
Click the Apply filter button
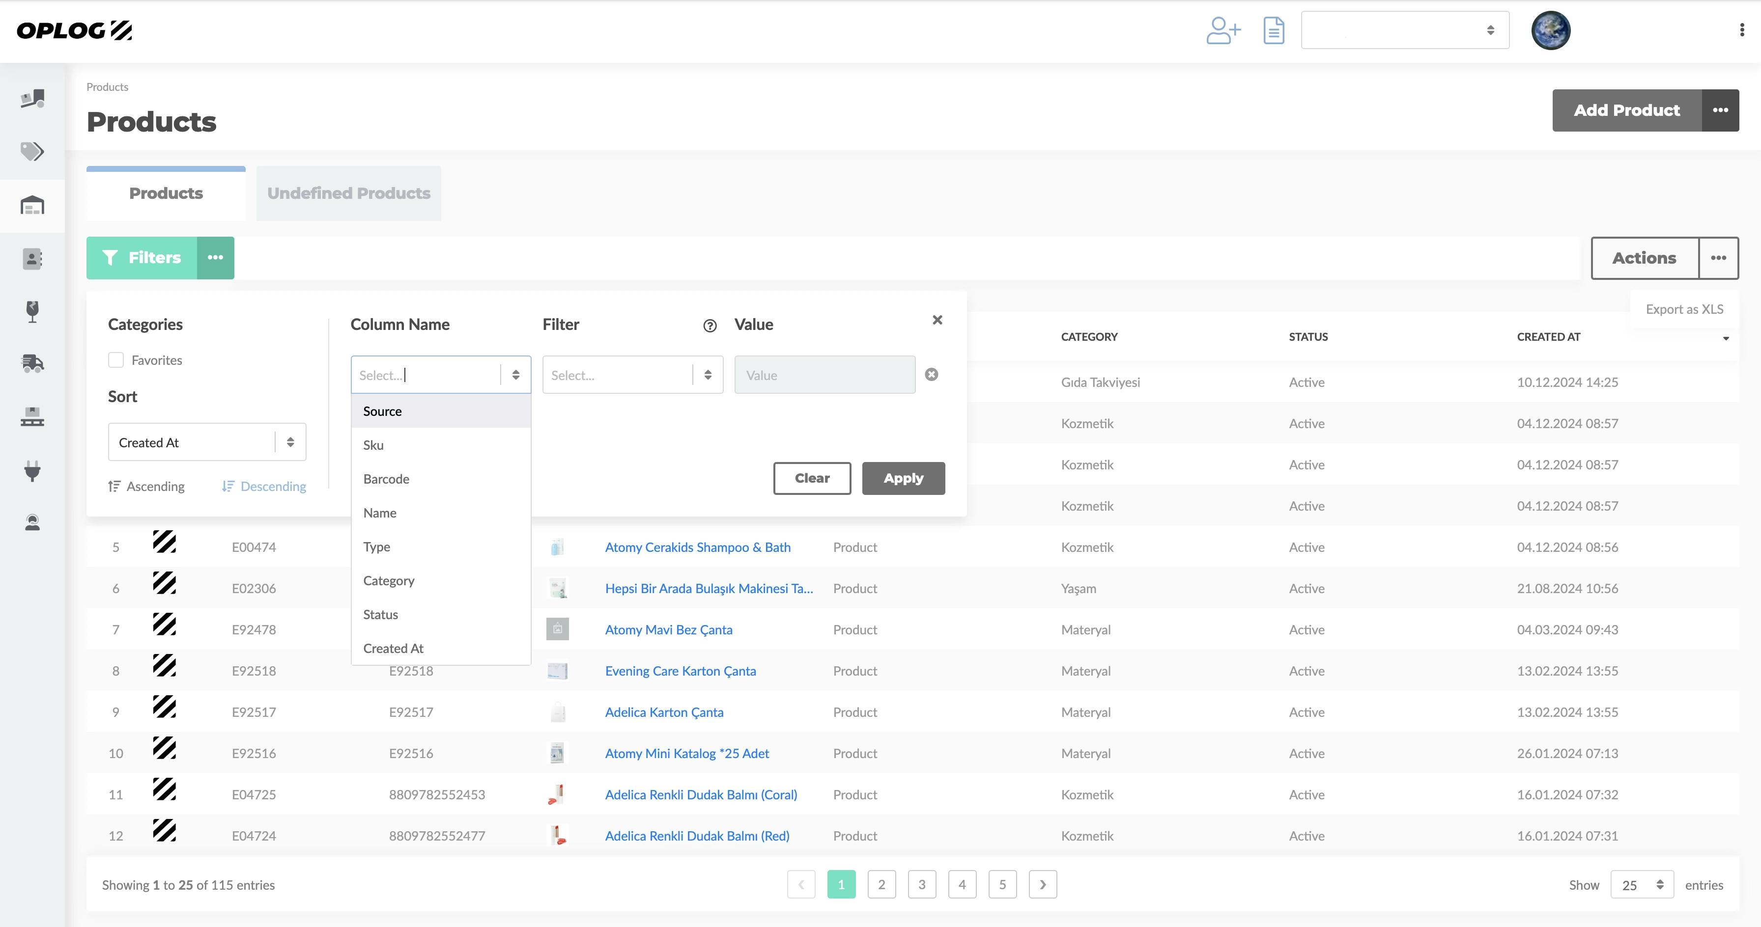(x=903, y=478)
